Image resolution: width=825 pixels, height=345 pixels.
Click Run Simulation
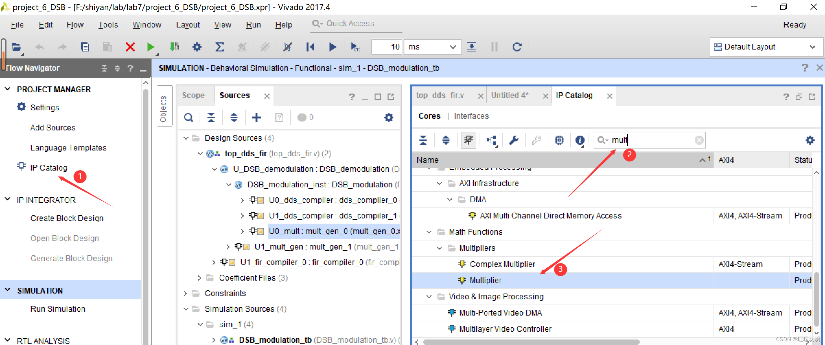click(x=58, y=309)
